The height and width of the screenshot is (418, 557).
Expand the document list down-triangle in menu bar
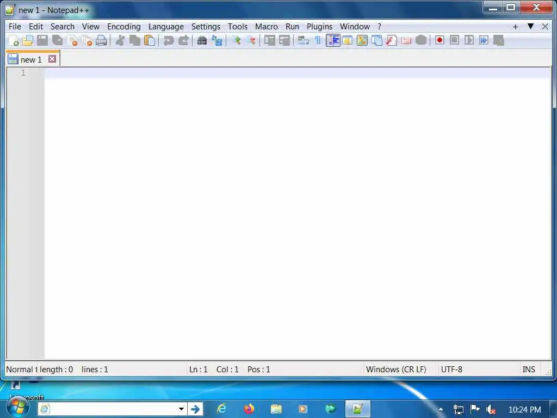point(530,26)
